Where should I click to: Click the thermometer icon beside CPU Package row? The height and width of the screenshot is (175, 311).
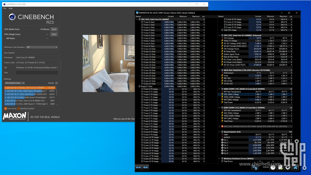pos(222,38)
